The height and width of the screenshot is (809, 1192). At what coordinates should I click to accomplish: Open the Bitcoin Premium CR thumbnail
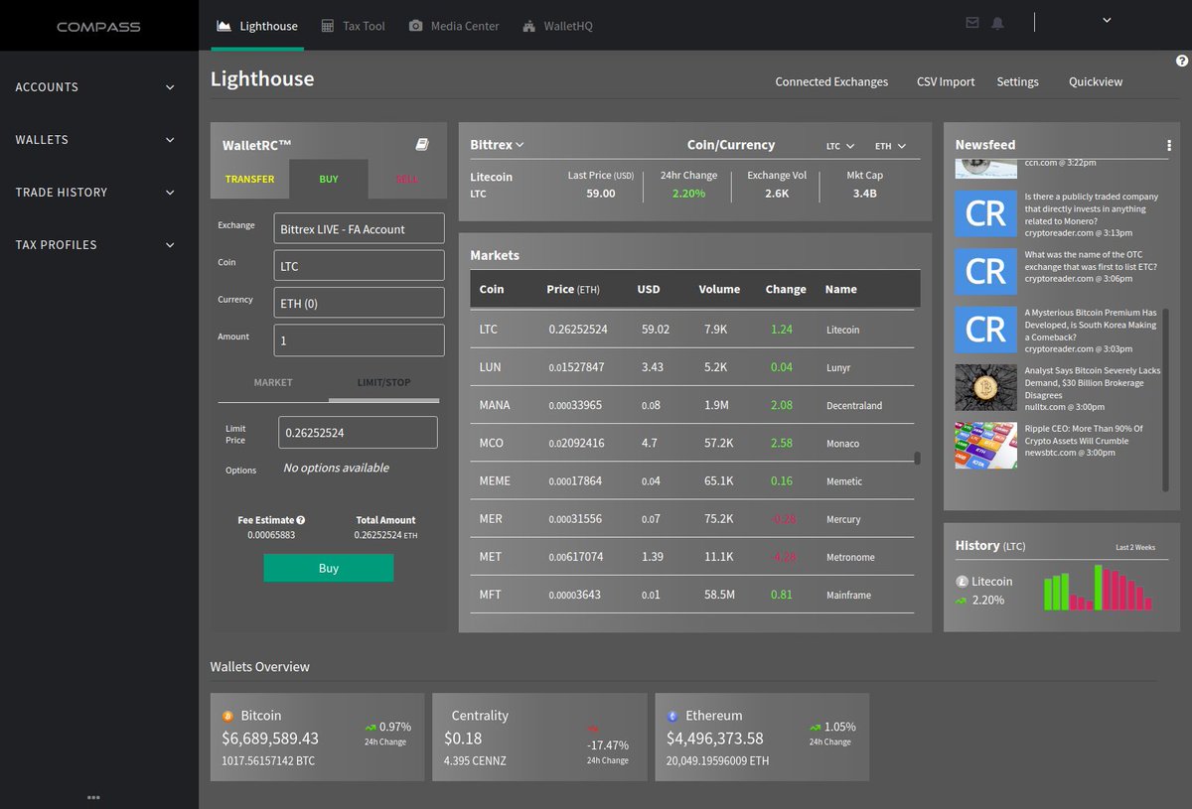tap(985, 330)
